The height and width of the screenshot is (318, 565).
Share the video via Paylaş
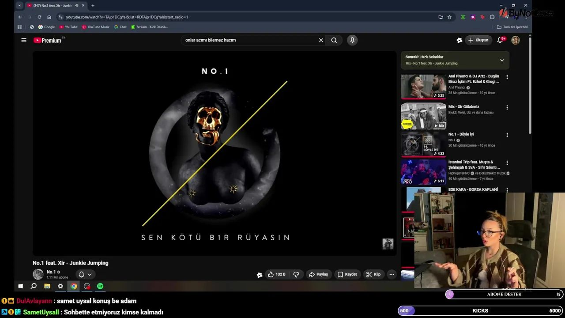pos(318,274)
